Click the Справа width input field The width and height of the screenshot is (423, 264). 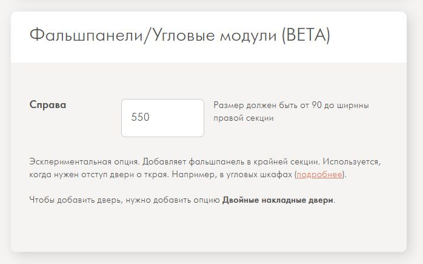point(162,118)
